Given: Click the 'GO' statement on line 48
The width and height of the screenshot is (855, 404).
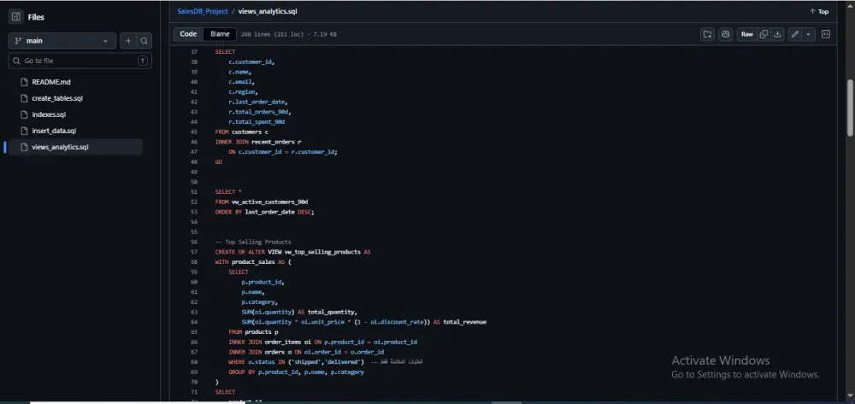Looking at the screenshot, I should coord(219,161).
